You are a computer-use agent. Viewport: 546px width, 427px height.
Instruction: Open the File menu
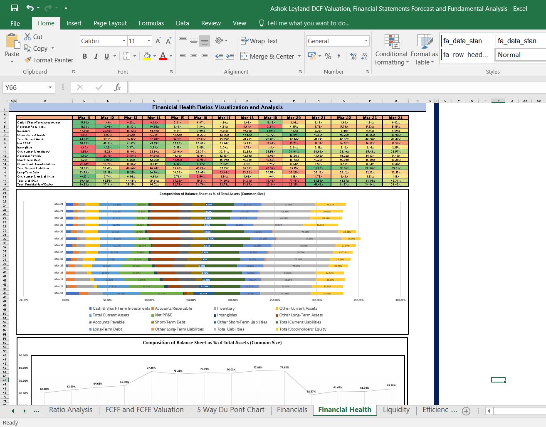point(15,23)
